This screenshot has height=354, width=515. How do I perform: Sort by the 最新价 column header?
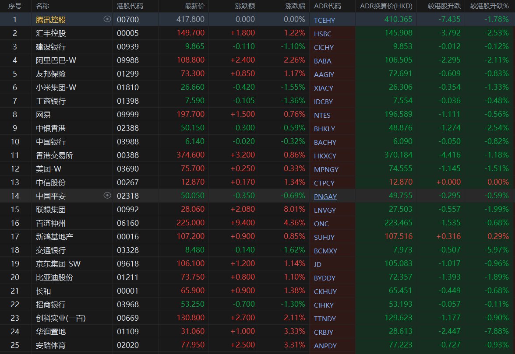(x=194, y=6)
